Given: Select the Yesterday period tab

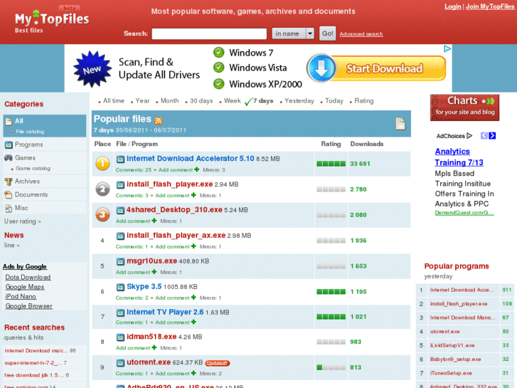Looking at the screenshot, I should click(299, 100).
